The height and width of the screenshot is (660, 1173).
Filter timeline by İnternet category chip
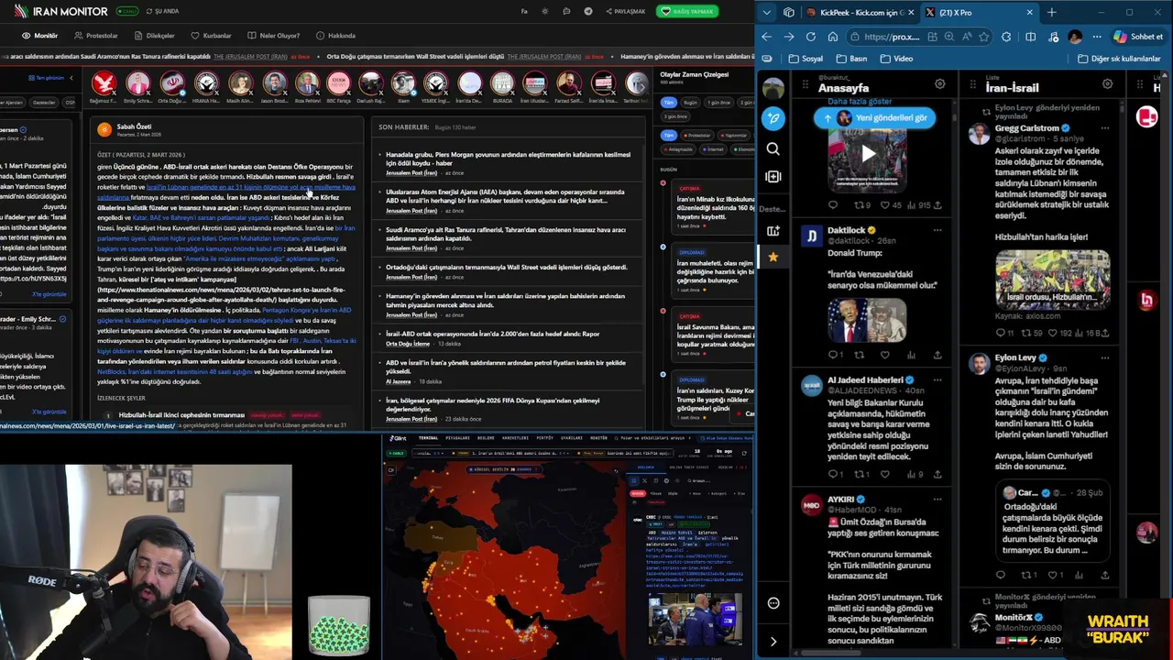tap(712, 148)
